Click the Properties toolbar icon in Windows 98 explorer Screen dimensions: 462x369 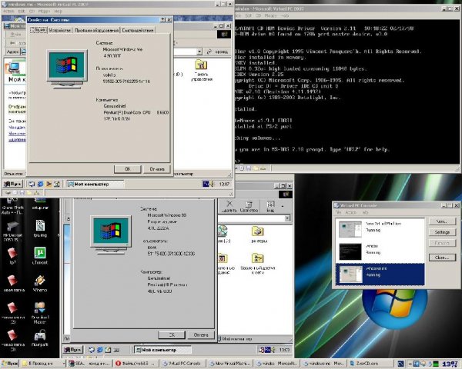(x=249, y=206)
